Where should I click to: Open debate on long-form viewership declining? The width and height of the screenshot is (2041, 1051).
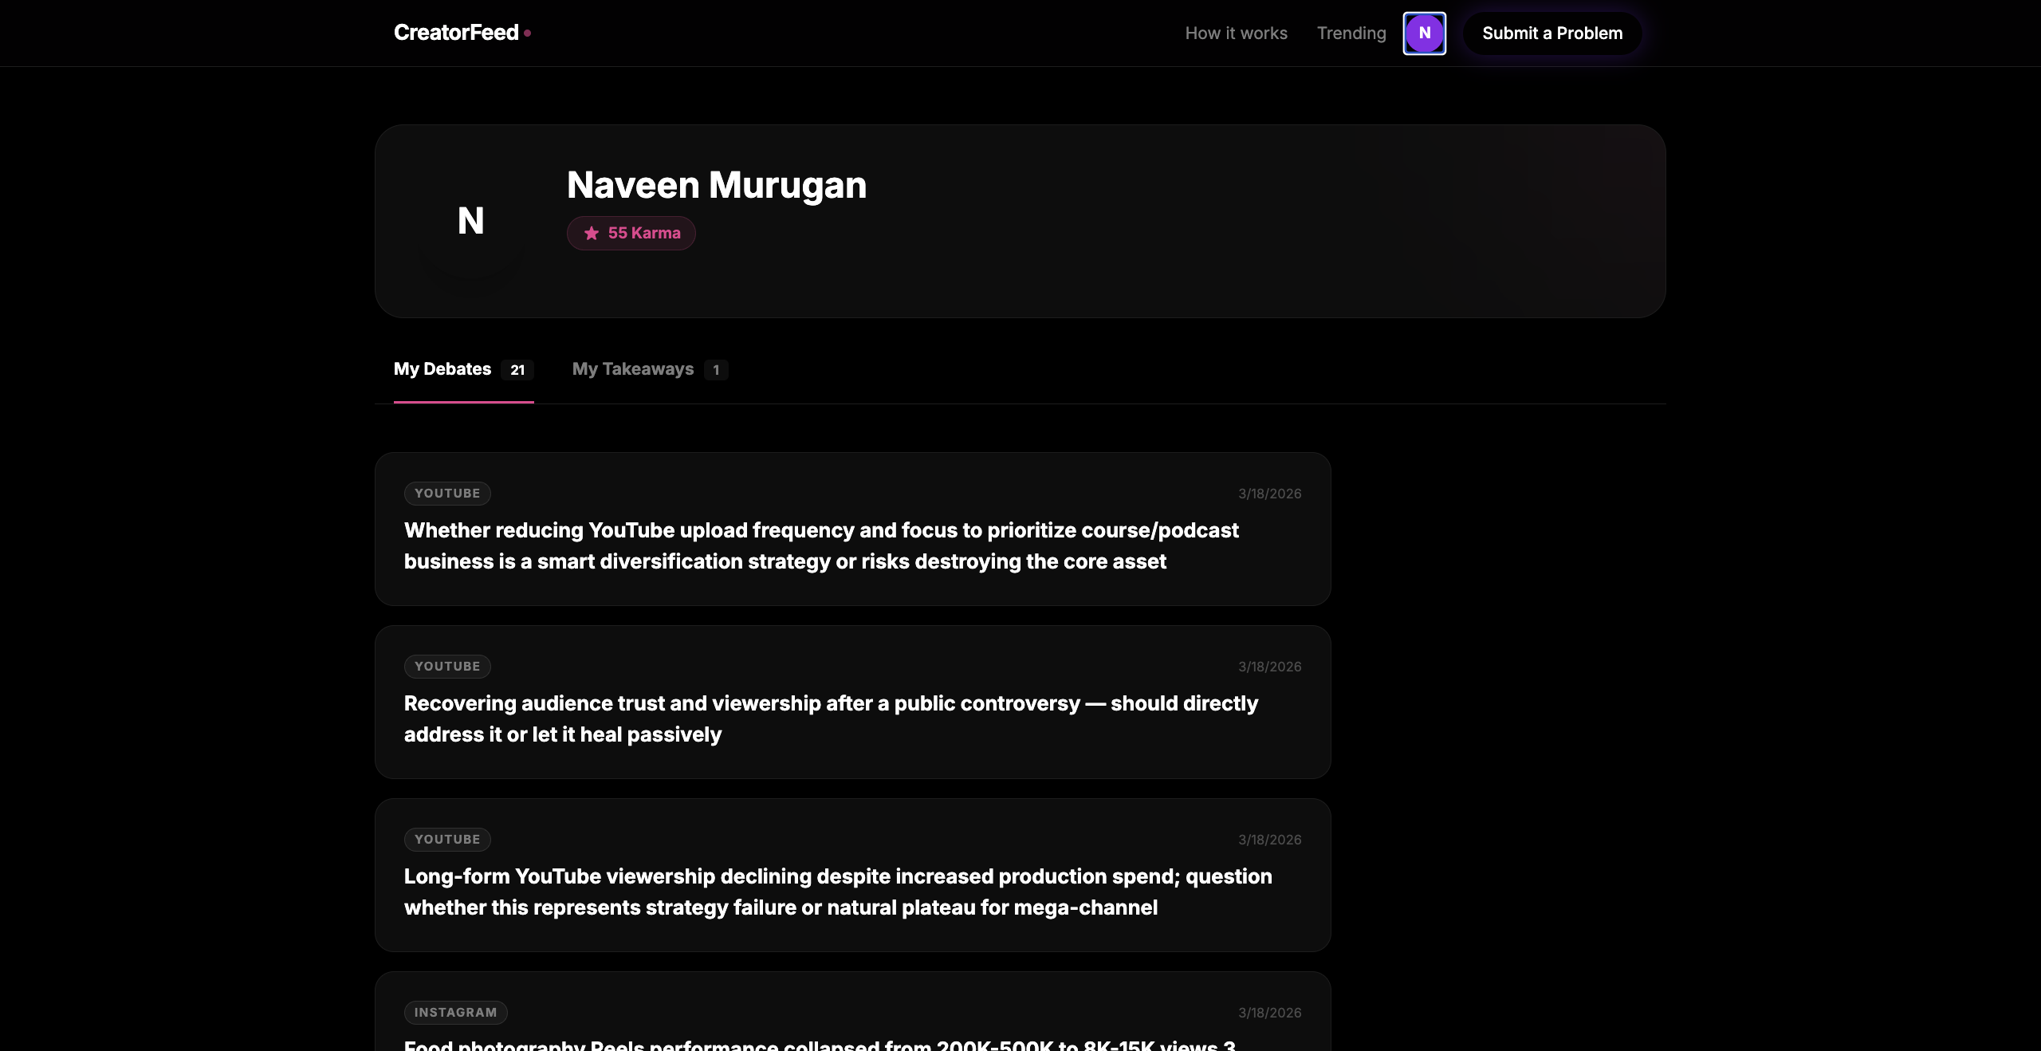coord(837,892)
